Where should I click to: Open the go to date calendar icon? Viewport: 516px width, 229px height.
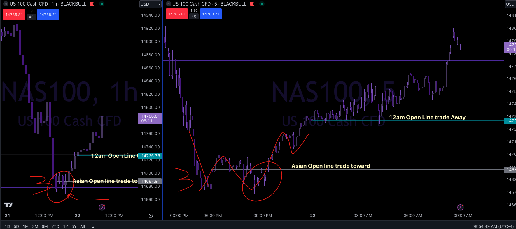95,226
